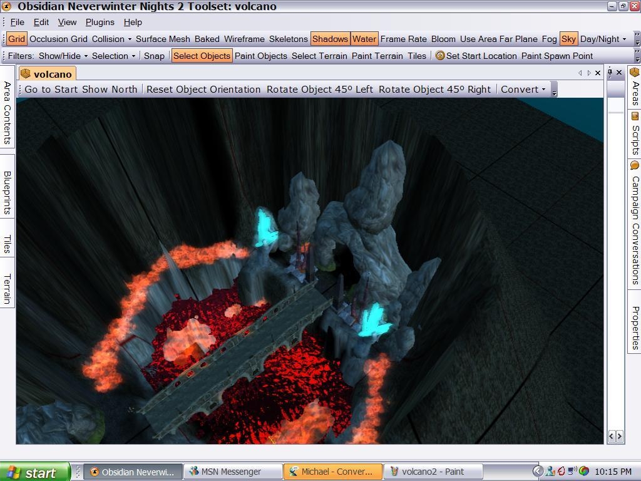Expand the Convert dropdown menu
This screenshot has width=641, height=481.
[x=523, y=89]
